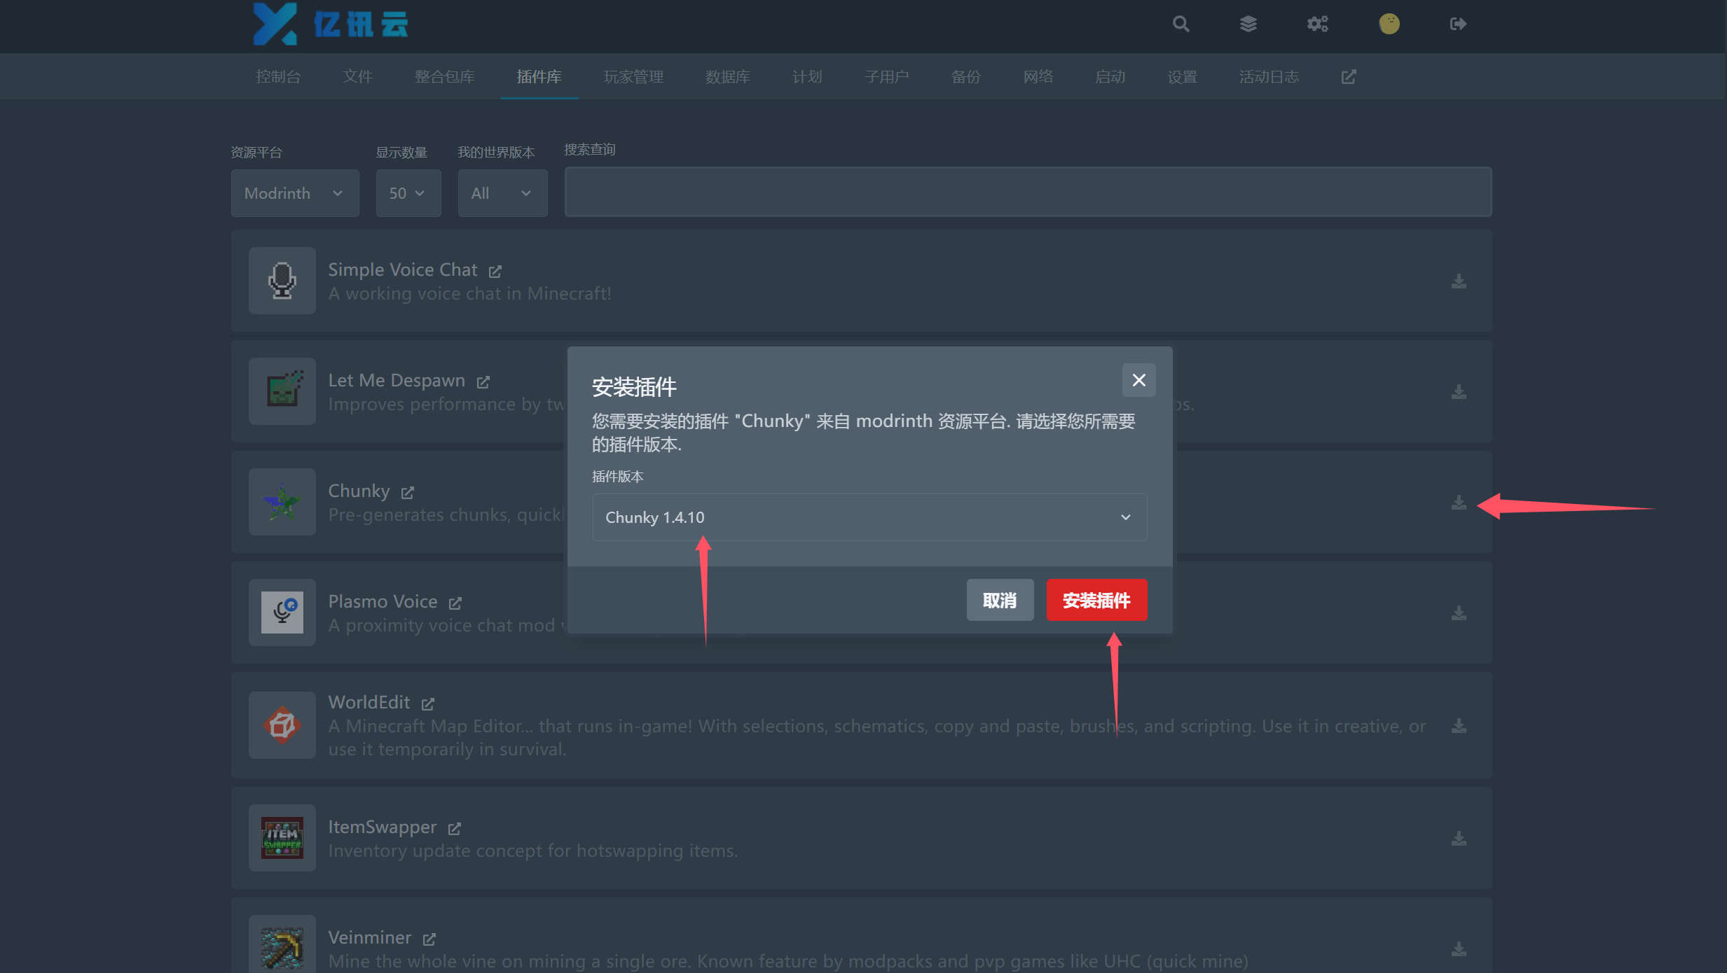Open Let Me Despawn external link icon
The image size is (1727, 973).
[x=483, y=381]
